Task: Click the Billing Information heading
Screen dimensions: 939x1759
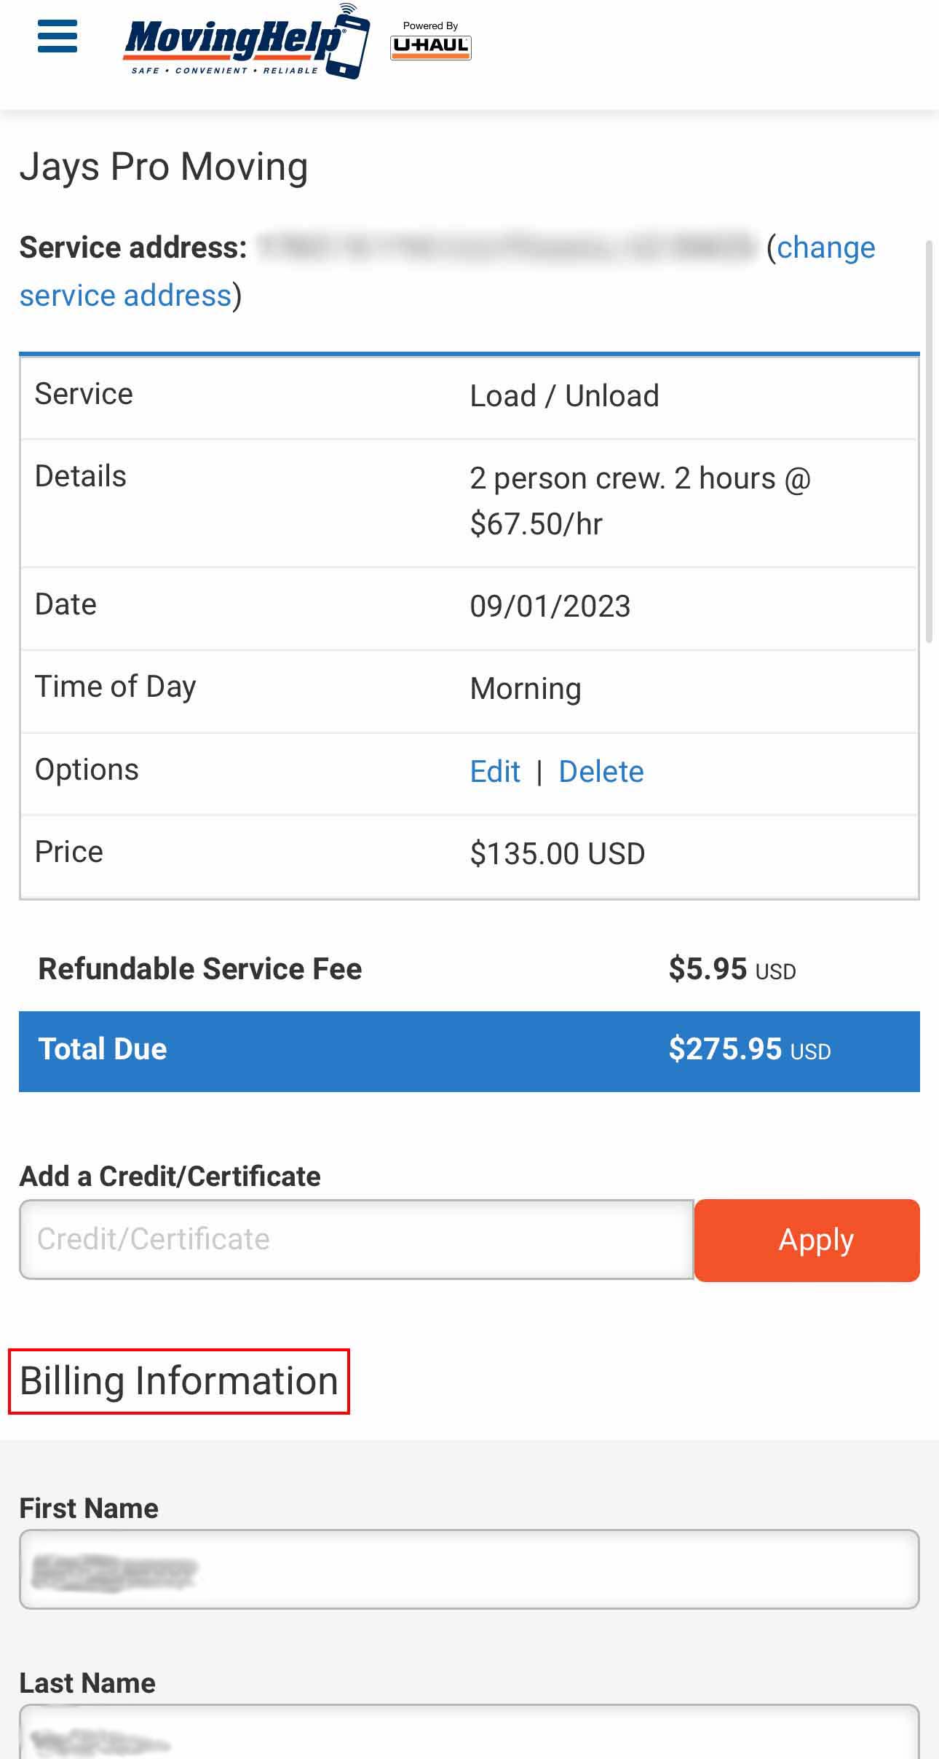Action: coord(179,1381)
